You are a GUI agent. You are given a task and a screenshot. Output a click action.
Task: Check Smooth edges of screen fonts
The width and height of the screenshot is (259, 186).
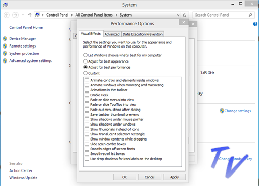click(x=87, y=149)
